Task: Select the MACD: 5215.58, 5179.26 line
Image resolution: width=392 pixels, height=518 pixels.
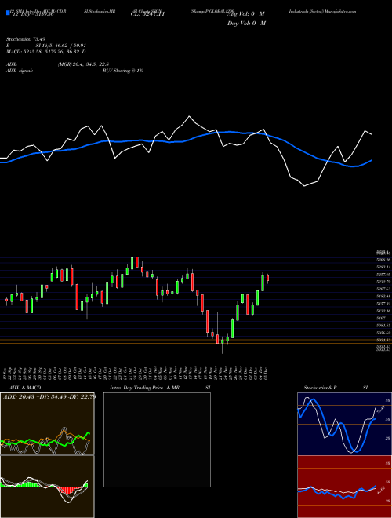Action: coord(46,52)
